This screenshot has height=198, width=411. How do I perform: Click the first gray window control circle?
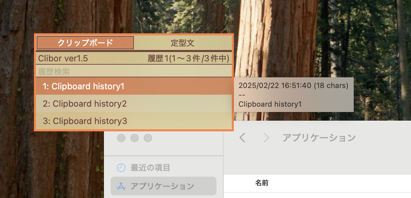(121, 138)
